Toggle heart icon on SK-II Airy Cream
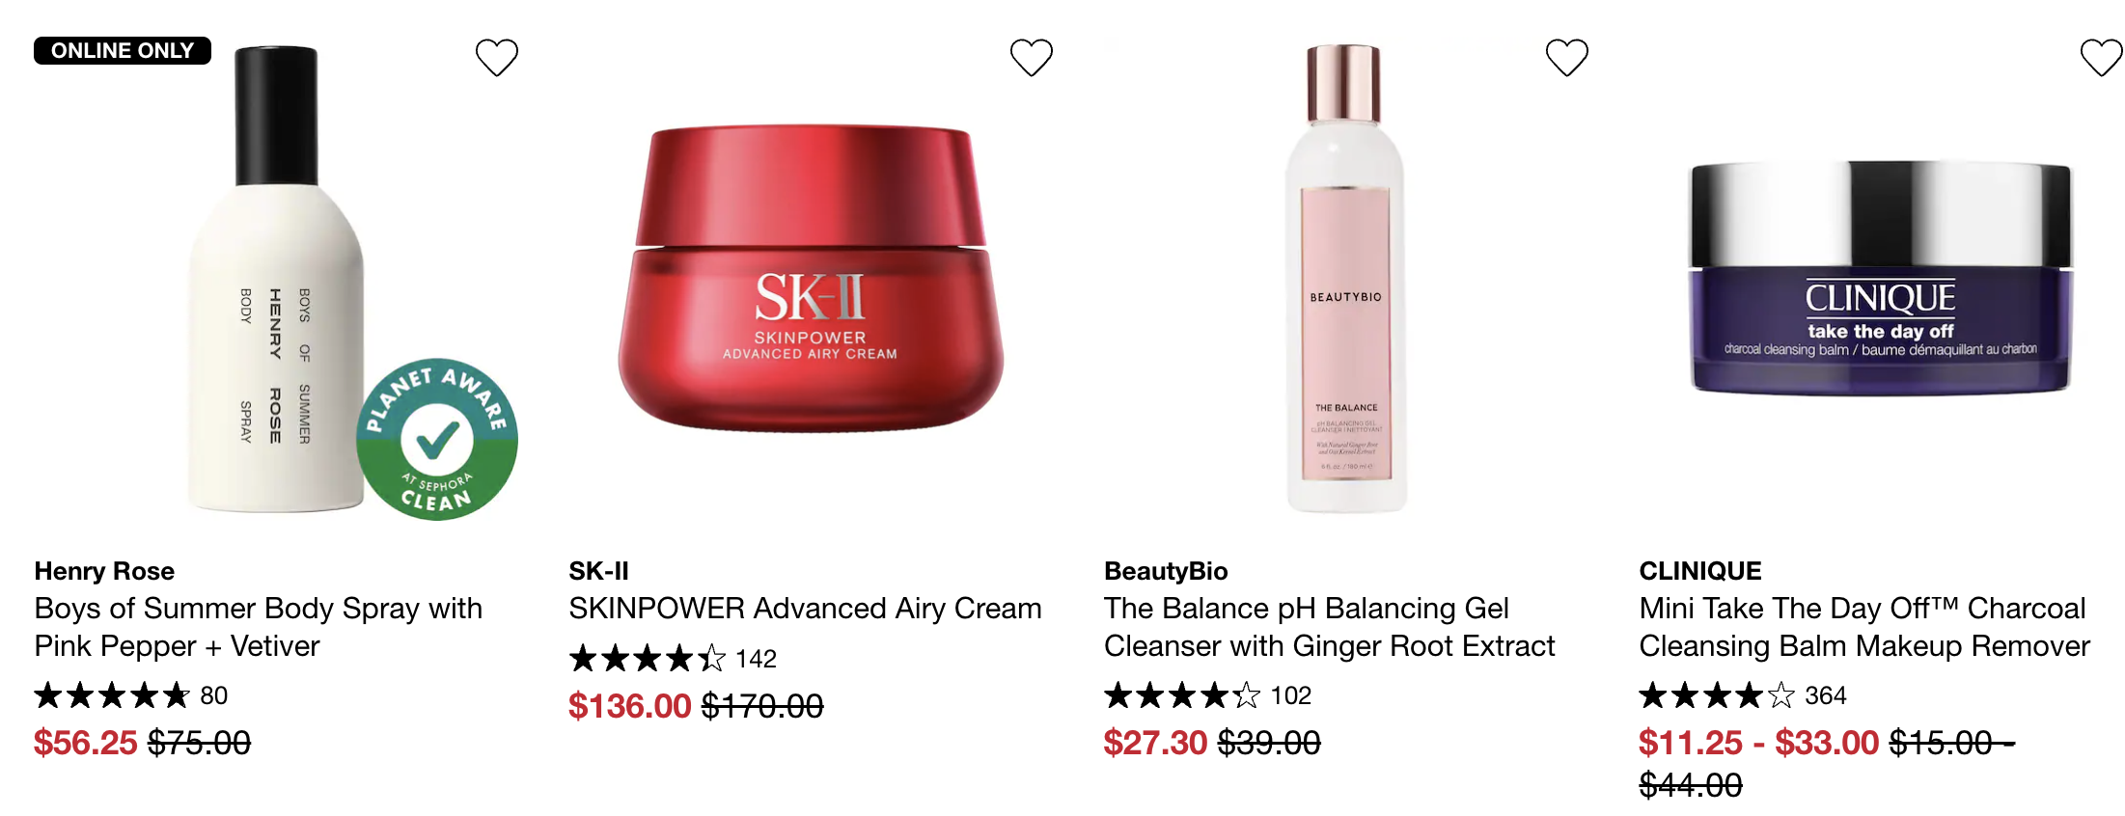Screen dimensions: 2125x816 (1032, 58)
